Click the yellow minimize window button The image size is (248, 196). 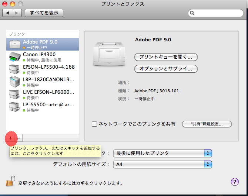tap(13, 4)
